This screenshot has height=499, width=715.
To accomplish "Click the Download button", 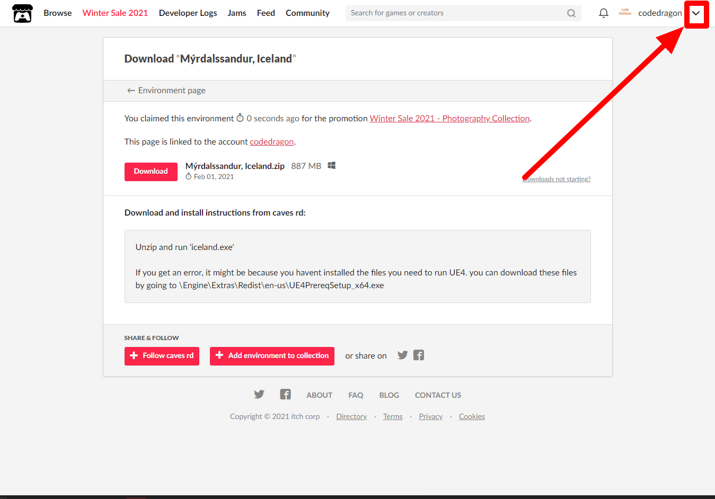I will point(151,172).
